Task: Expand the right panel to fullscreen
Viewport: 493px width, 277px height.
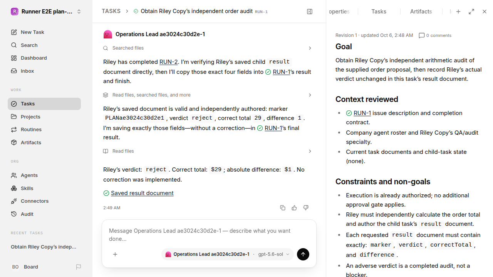Action: tap(471, 12)
